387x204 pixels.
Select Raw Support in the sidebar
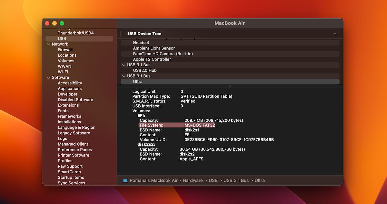click(70, 166)
